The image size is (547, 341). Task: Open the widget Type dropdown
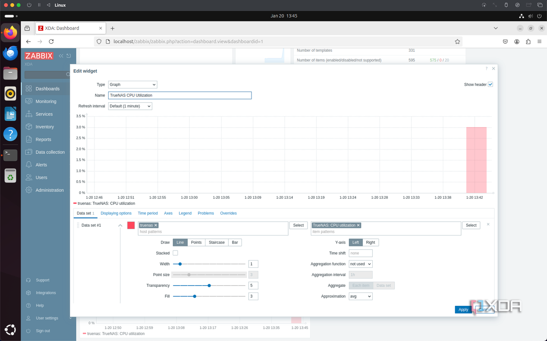click(132, 84)
